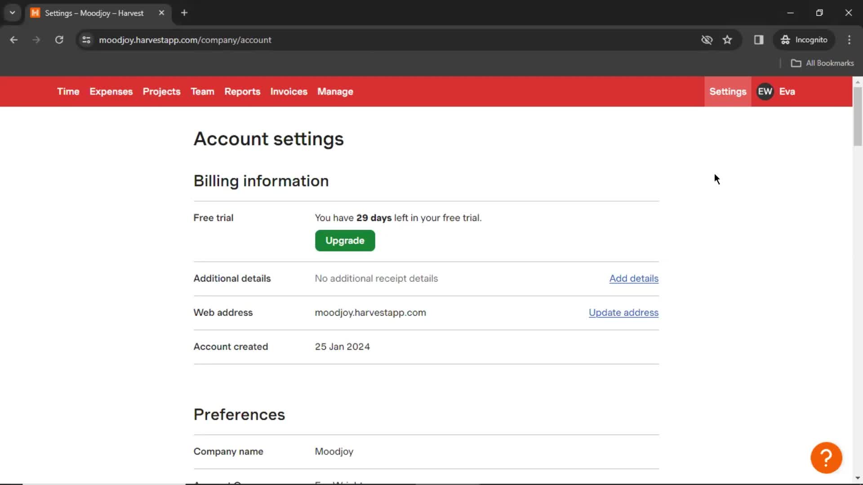Viewport: 863px width, 485px height.
Task: Click the Free trial label
Action: pyautogui.click(x=214, y=218)
